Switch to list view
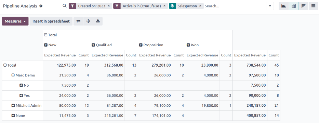 pyautogui.click(x=313, y=6)
